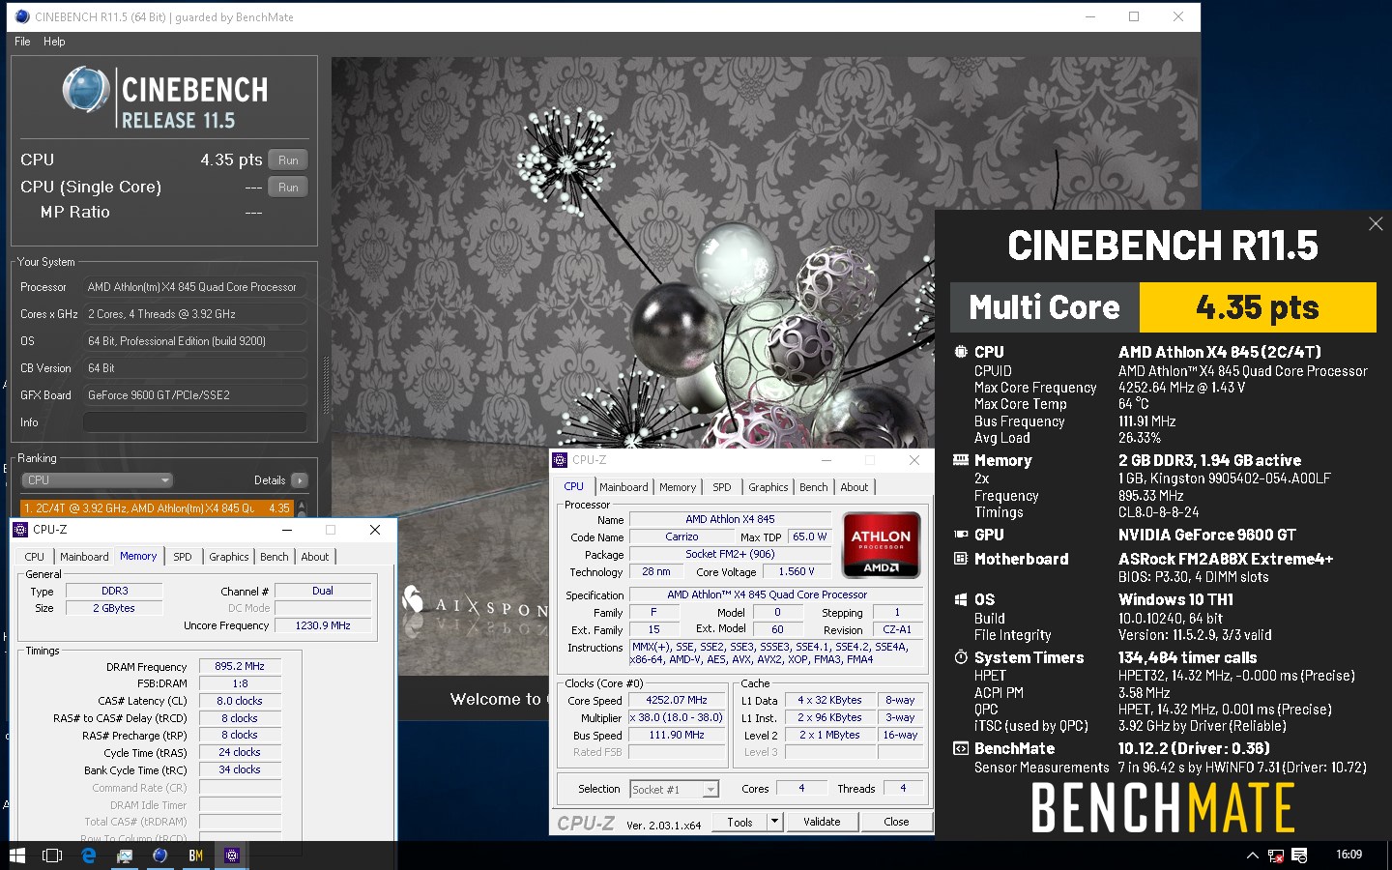
Task: Run the CPU Single Core benchmark
Action: click(x=288, y=187)
